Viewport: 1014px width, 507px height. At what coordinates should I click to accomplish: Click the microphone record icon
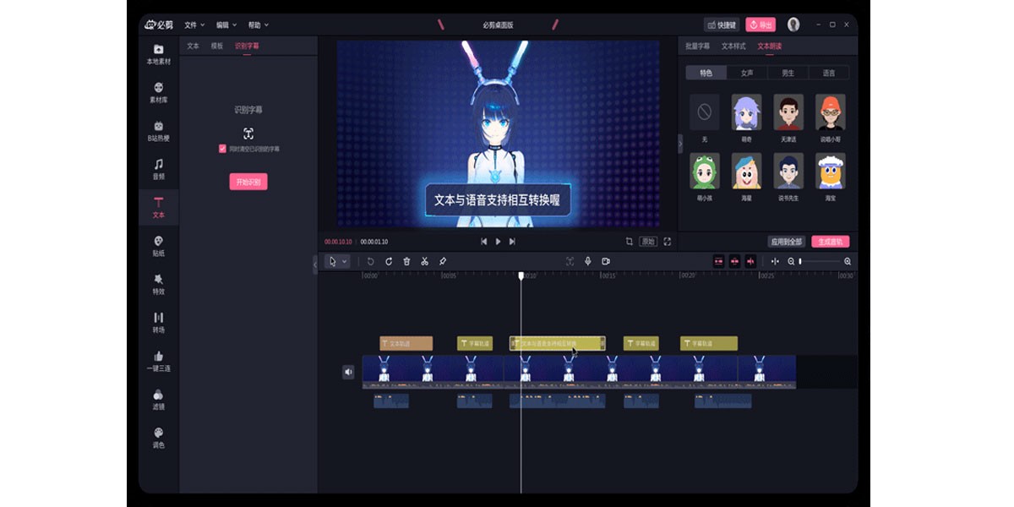(588, 262)
